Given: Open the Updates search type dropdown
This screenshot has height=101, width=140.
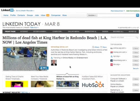Looking at the screenshot, I should 92,15.
